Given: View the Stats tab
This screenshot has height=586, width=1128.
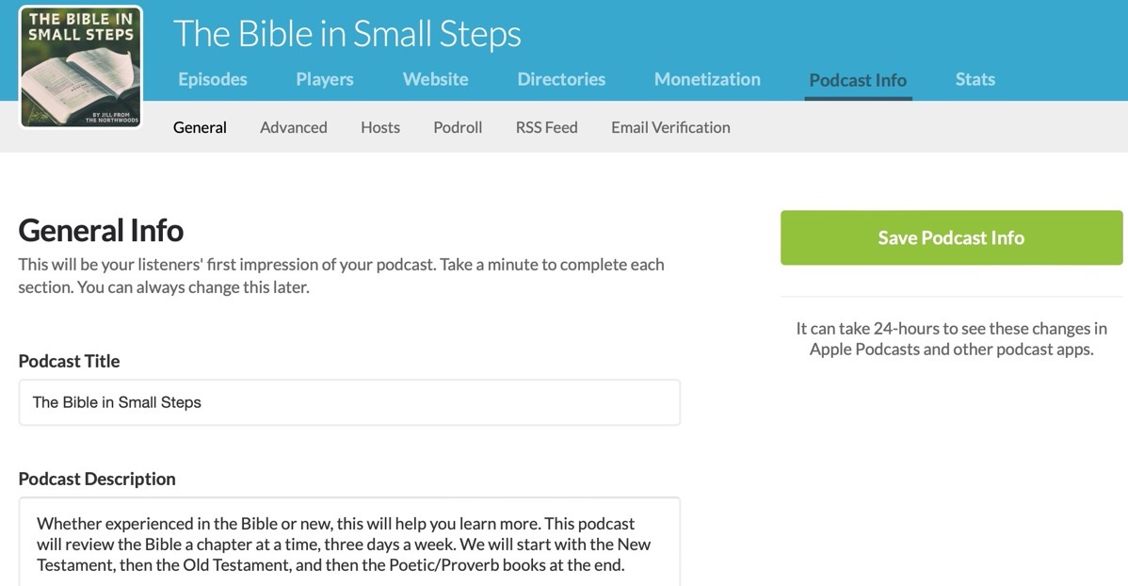Looking at the screenshot, I should click(975, 79).
